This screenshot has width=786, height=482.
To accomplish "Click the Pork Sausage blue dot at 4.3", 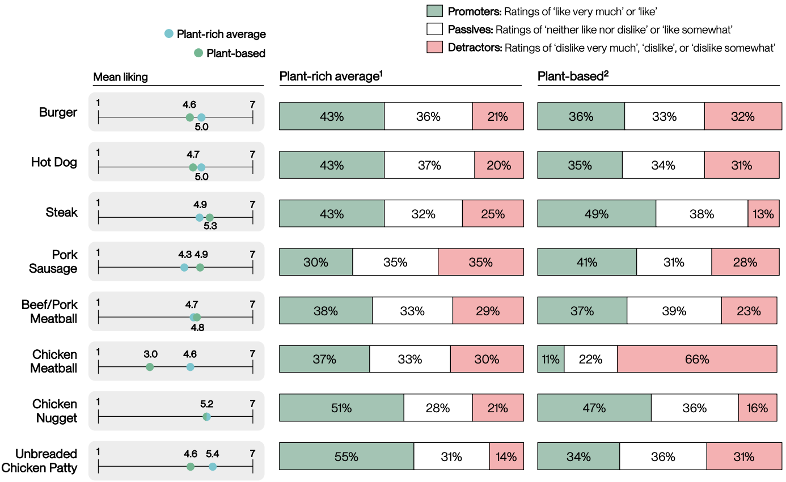I will coord(184,268).
